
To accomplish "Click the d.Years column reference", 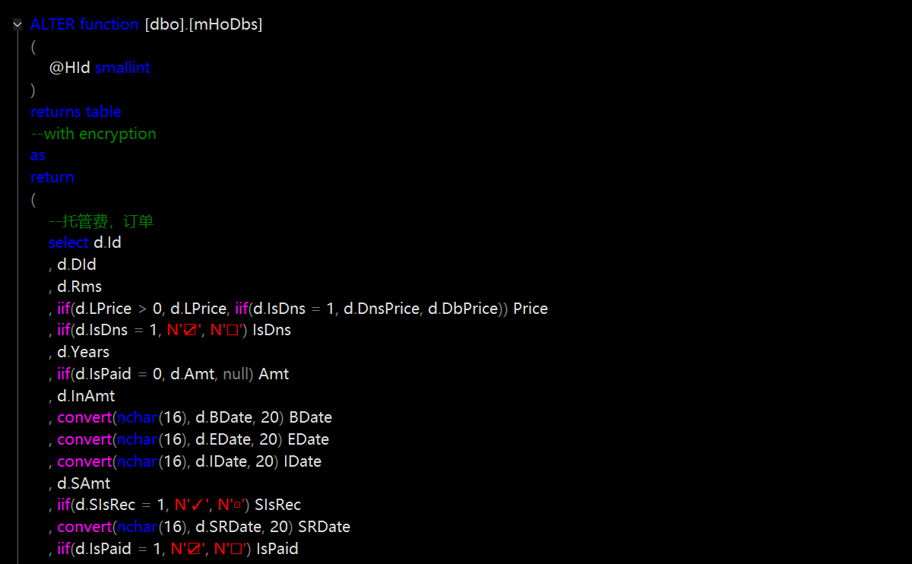I will (83, 352).
